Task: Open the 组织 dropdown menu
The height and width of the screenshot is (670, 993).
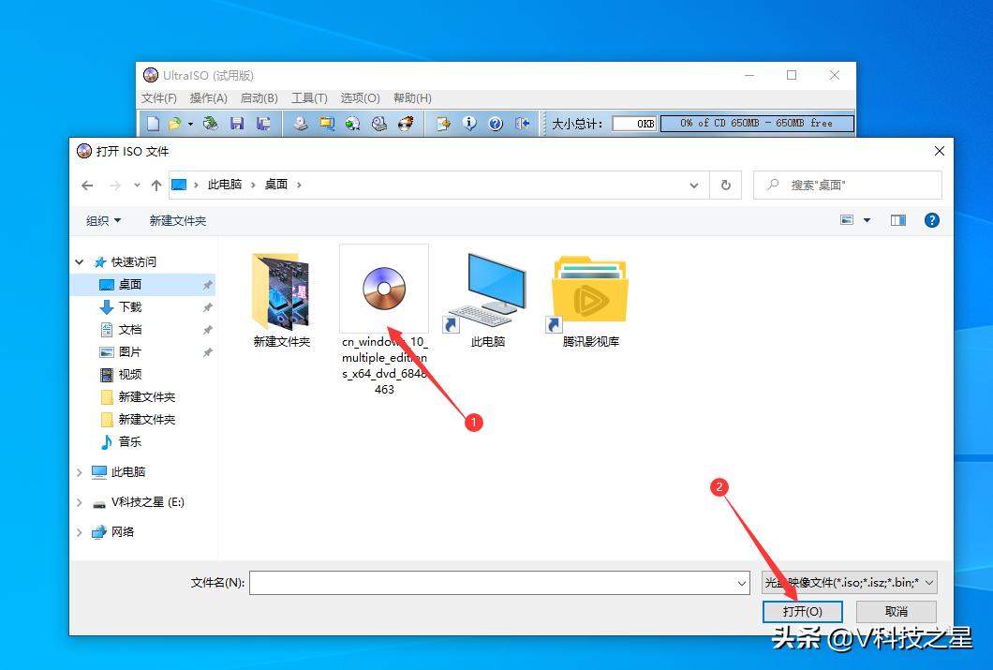Action: coord(103,220)
